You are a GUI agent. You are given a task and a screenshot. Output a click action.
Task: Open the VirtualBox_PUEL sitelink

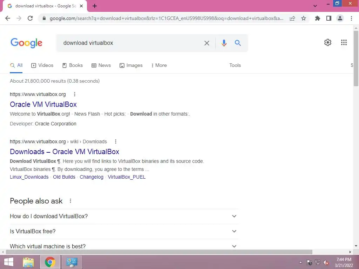click(x=127, y=177)
